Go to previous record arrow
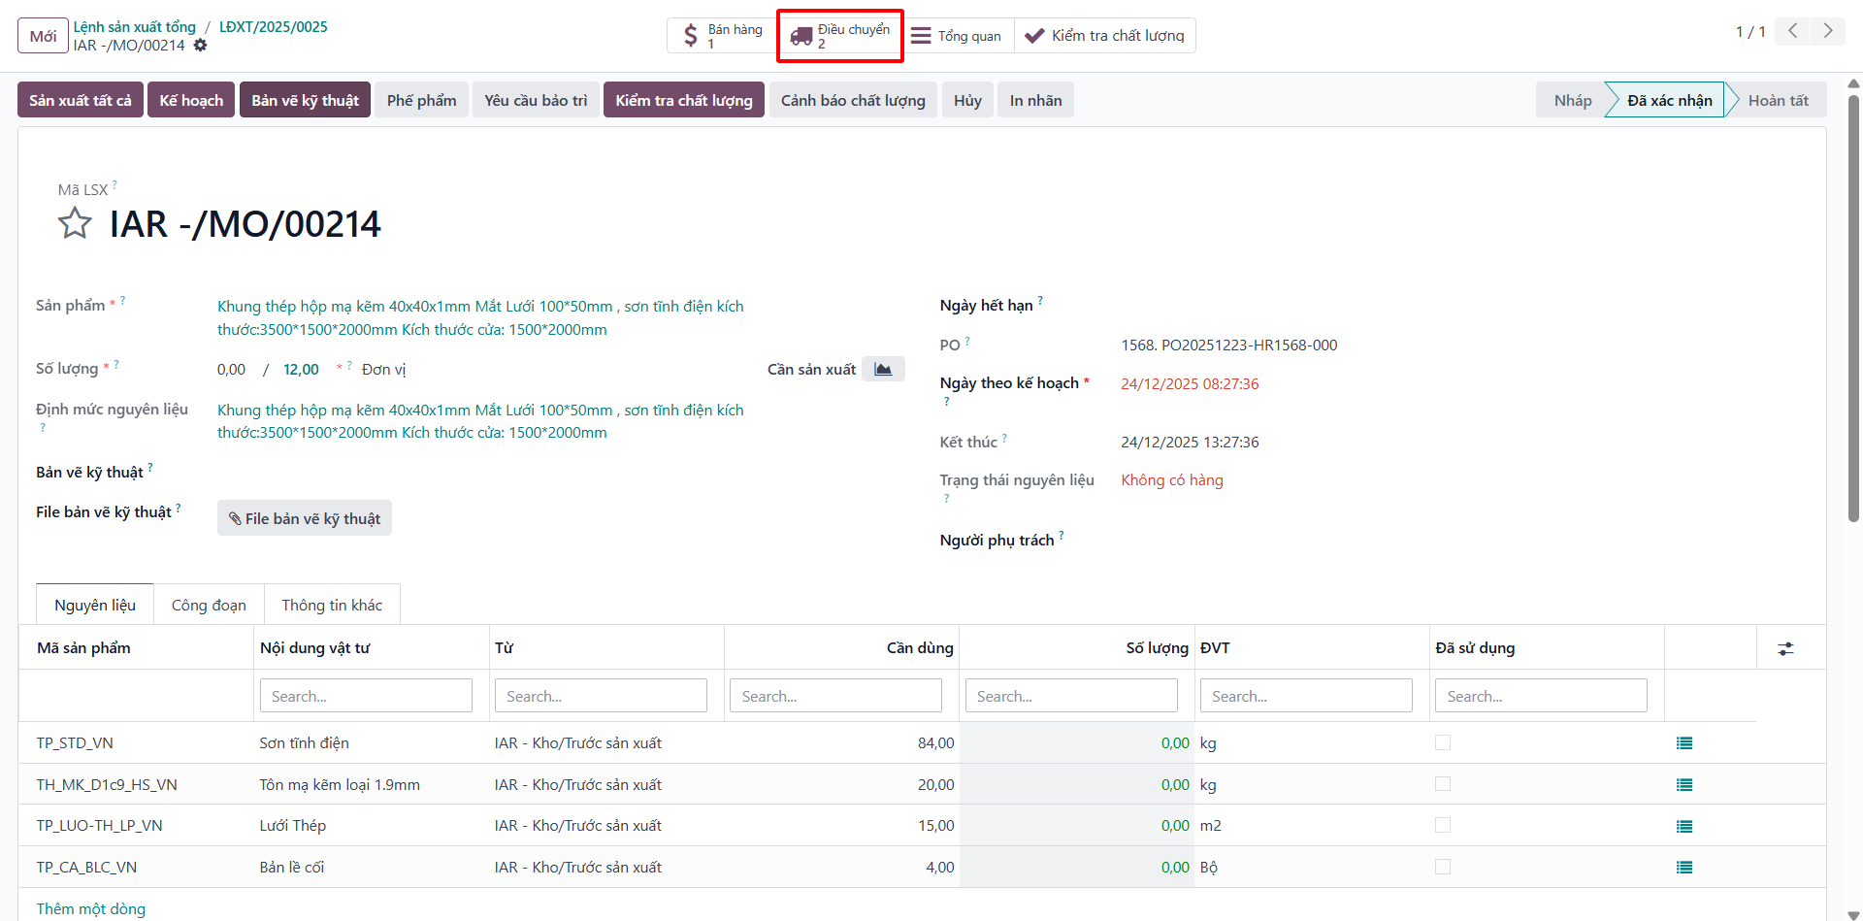 pos(1793,31)
